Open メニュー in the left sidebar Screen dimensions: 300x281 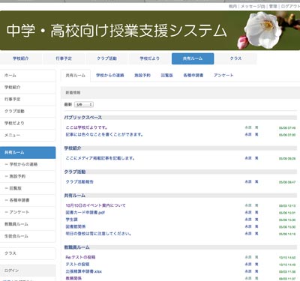28,136
